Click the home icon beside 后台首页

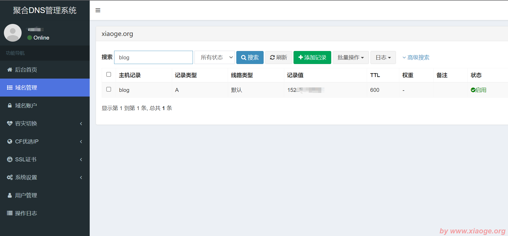point(10,70)
